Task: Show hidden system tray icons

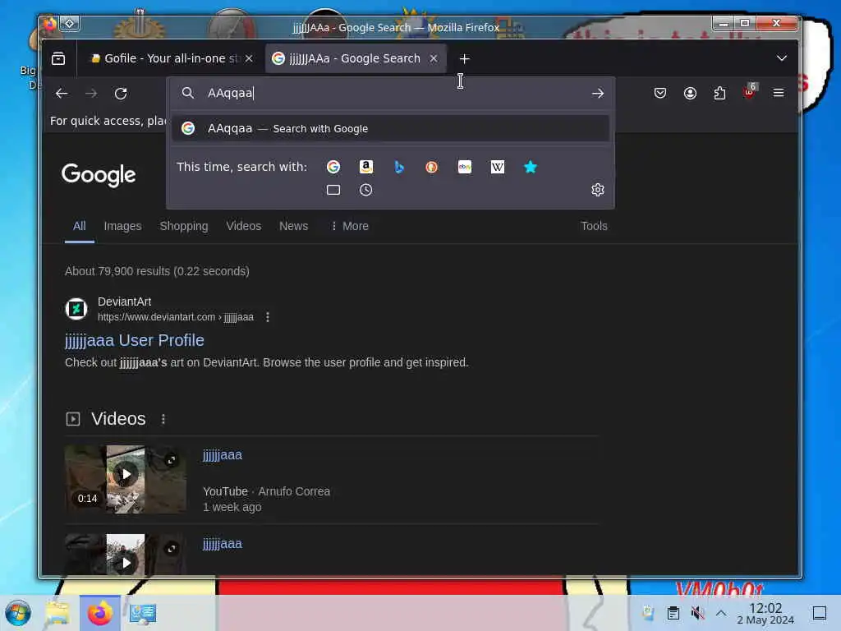Action: coord(721,613)
